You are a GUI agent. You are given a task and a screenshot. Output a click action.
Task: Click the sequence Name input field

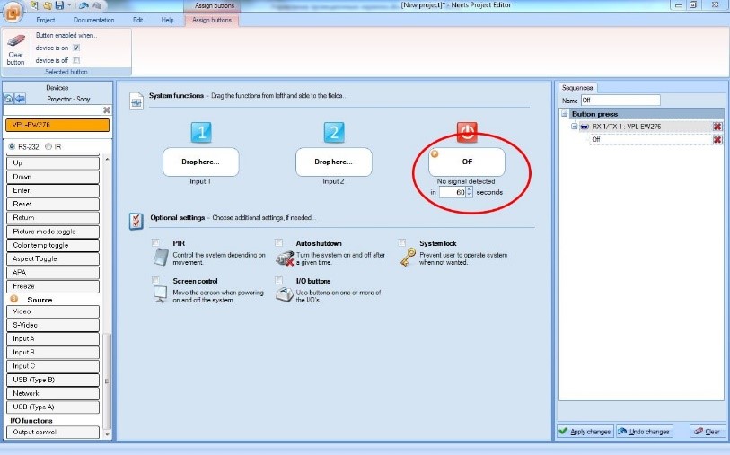tap(620, 101)
